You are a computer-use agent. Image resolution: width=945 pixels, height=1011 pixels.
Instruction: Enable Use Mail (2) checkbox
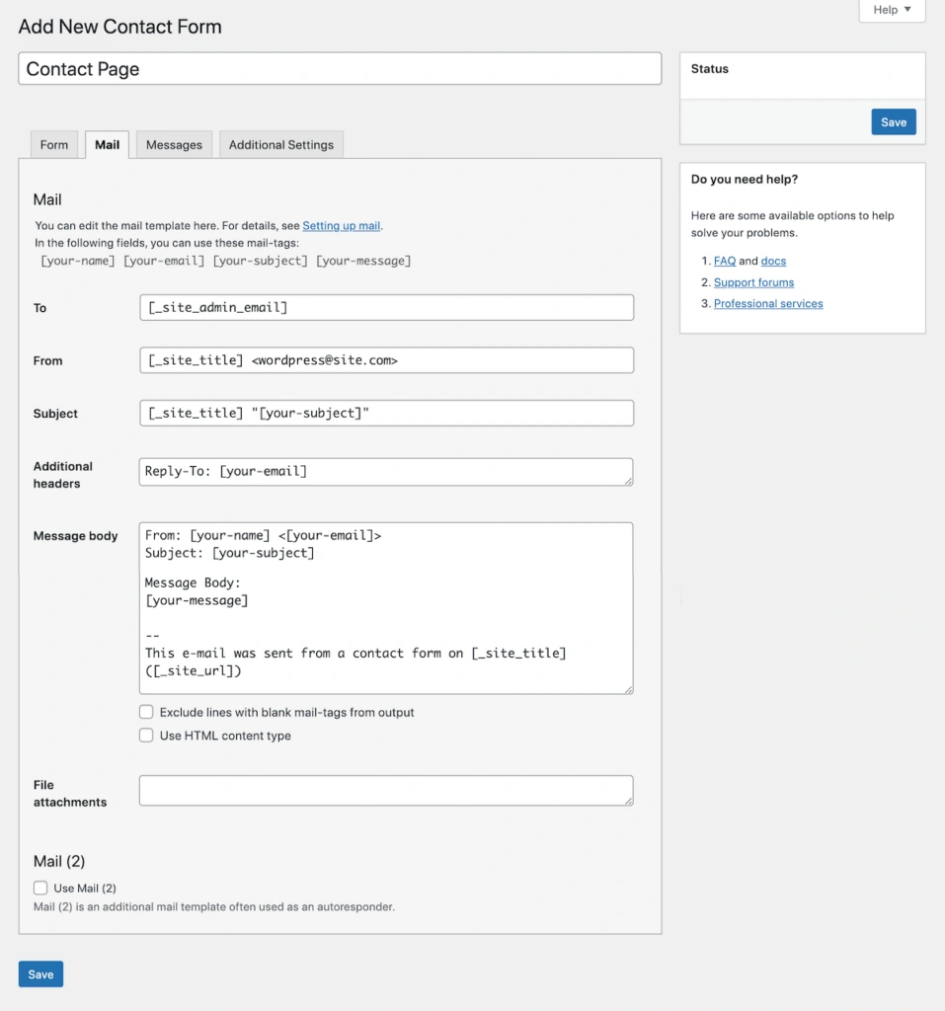coord(40,889)
